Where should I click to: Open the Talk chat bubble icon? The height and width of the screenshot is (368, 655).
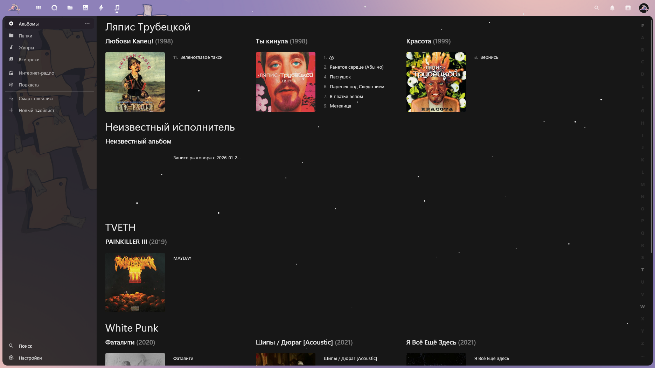pos(54,7)
